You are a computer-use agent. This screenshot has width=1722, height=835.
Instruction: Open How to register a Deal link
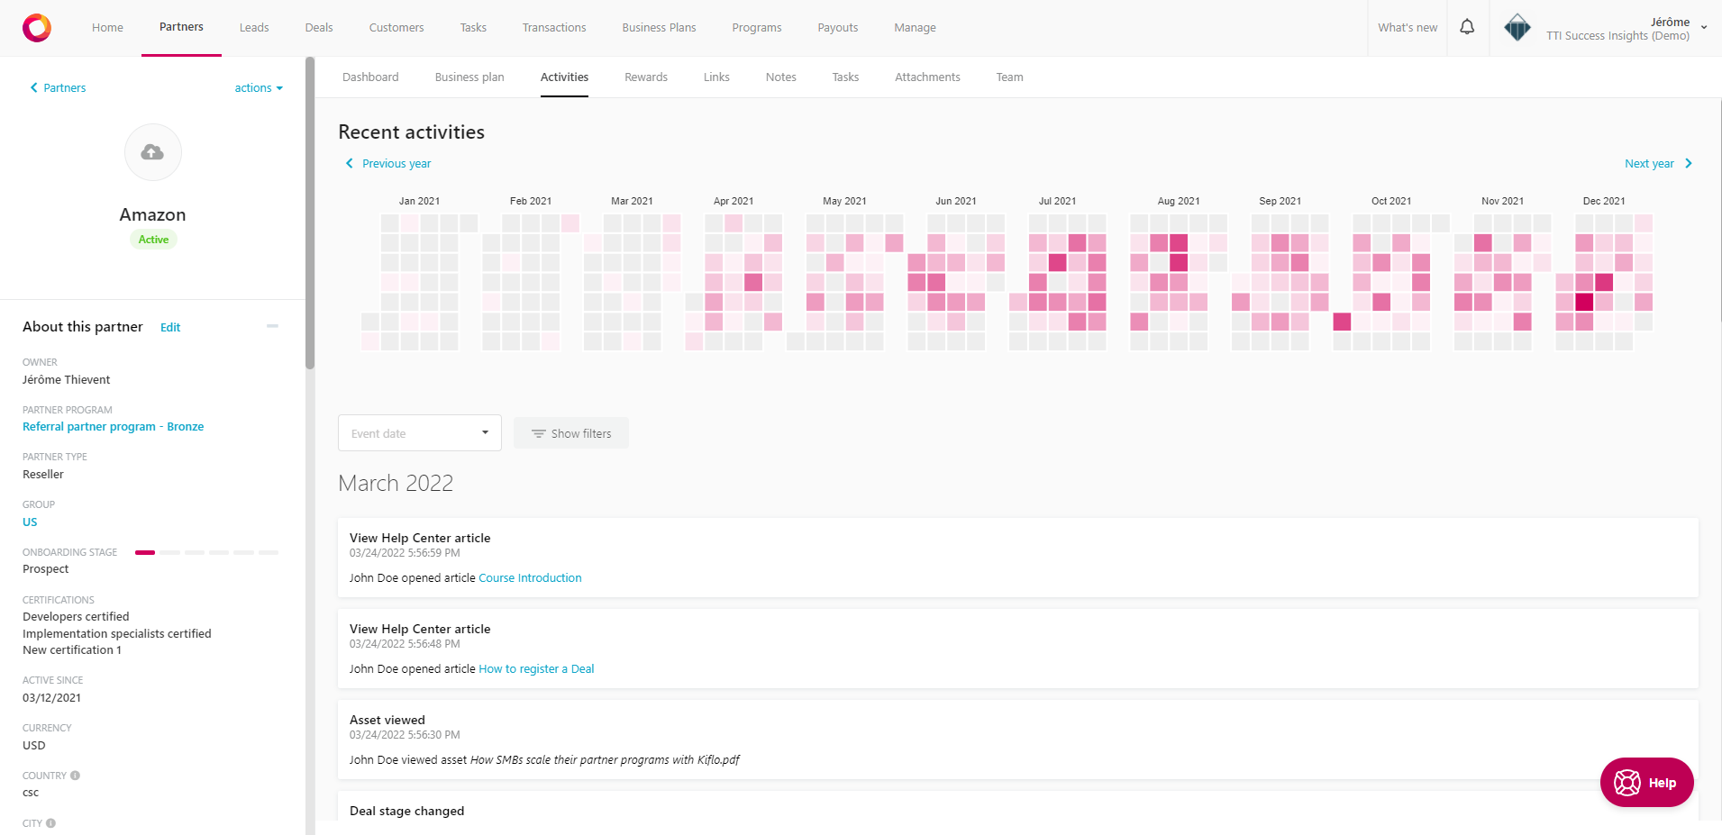tap(536, 669)
